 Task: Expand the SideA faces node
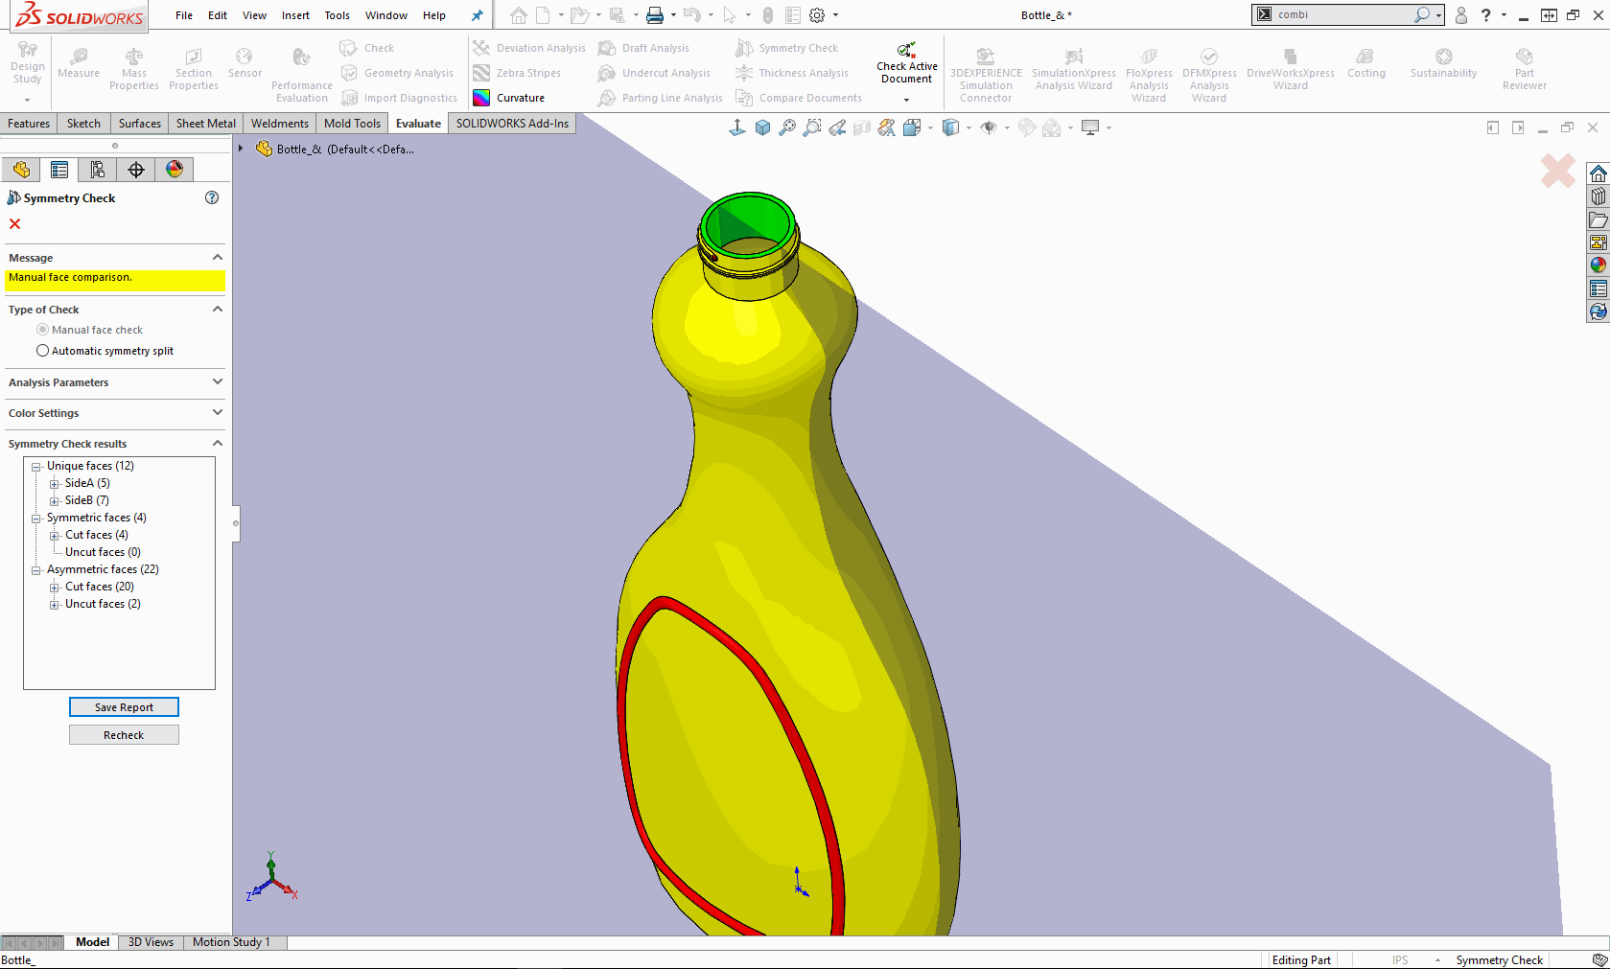pyautogui.click(x=55, y=482)
